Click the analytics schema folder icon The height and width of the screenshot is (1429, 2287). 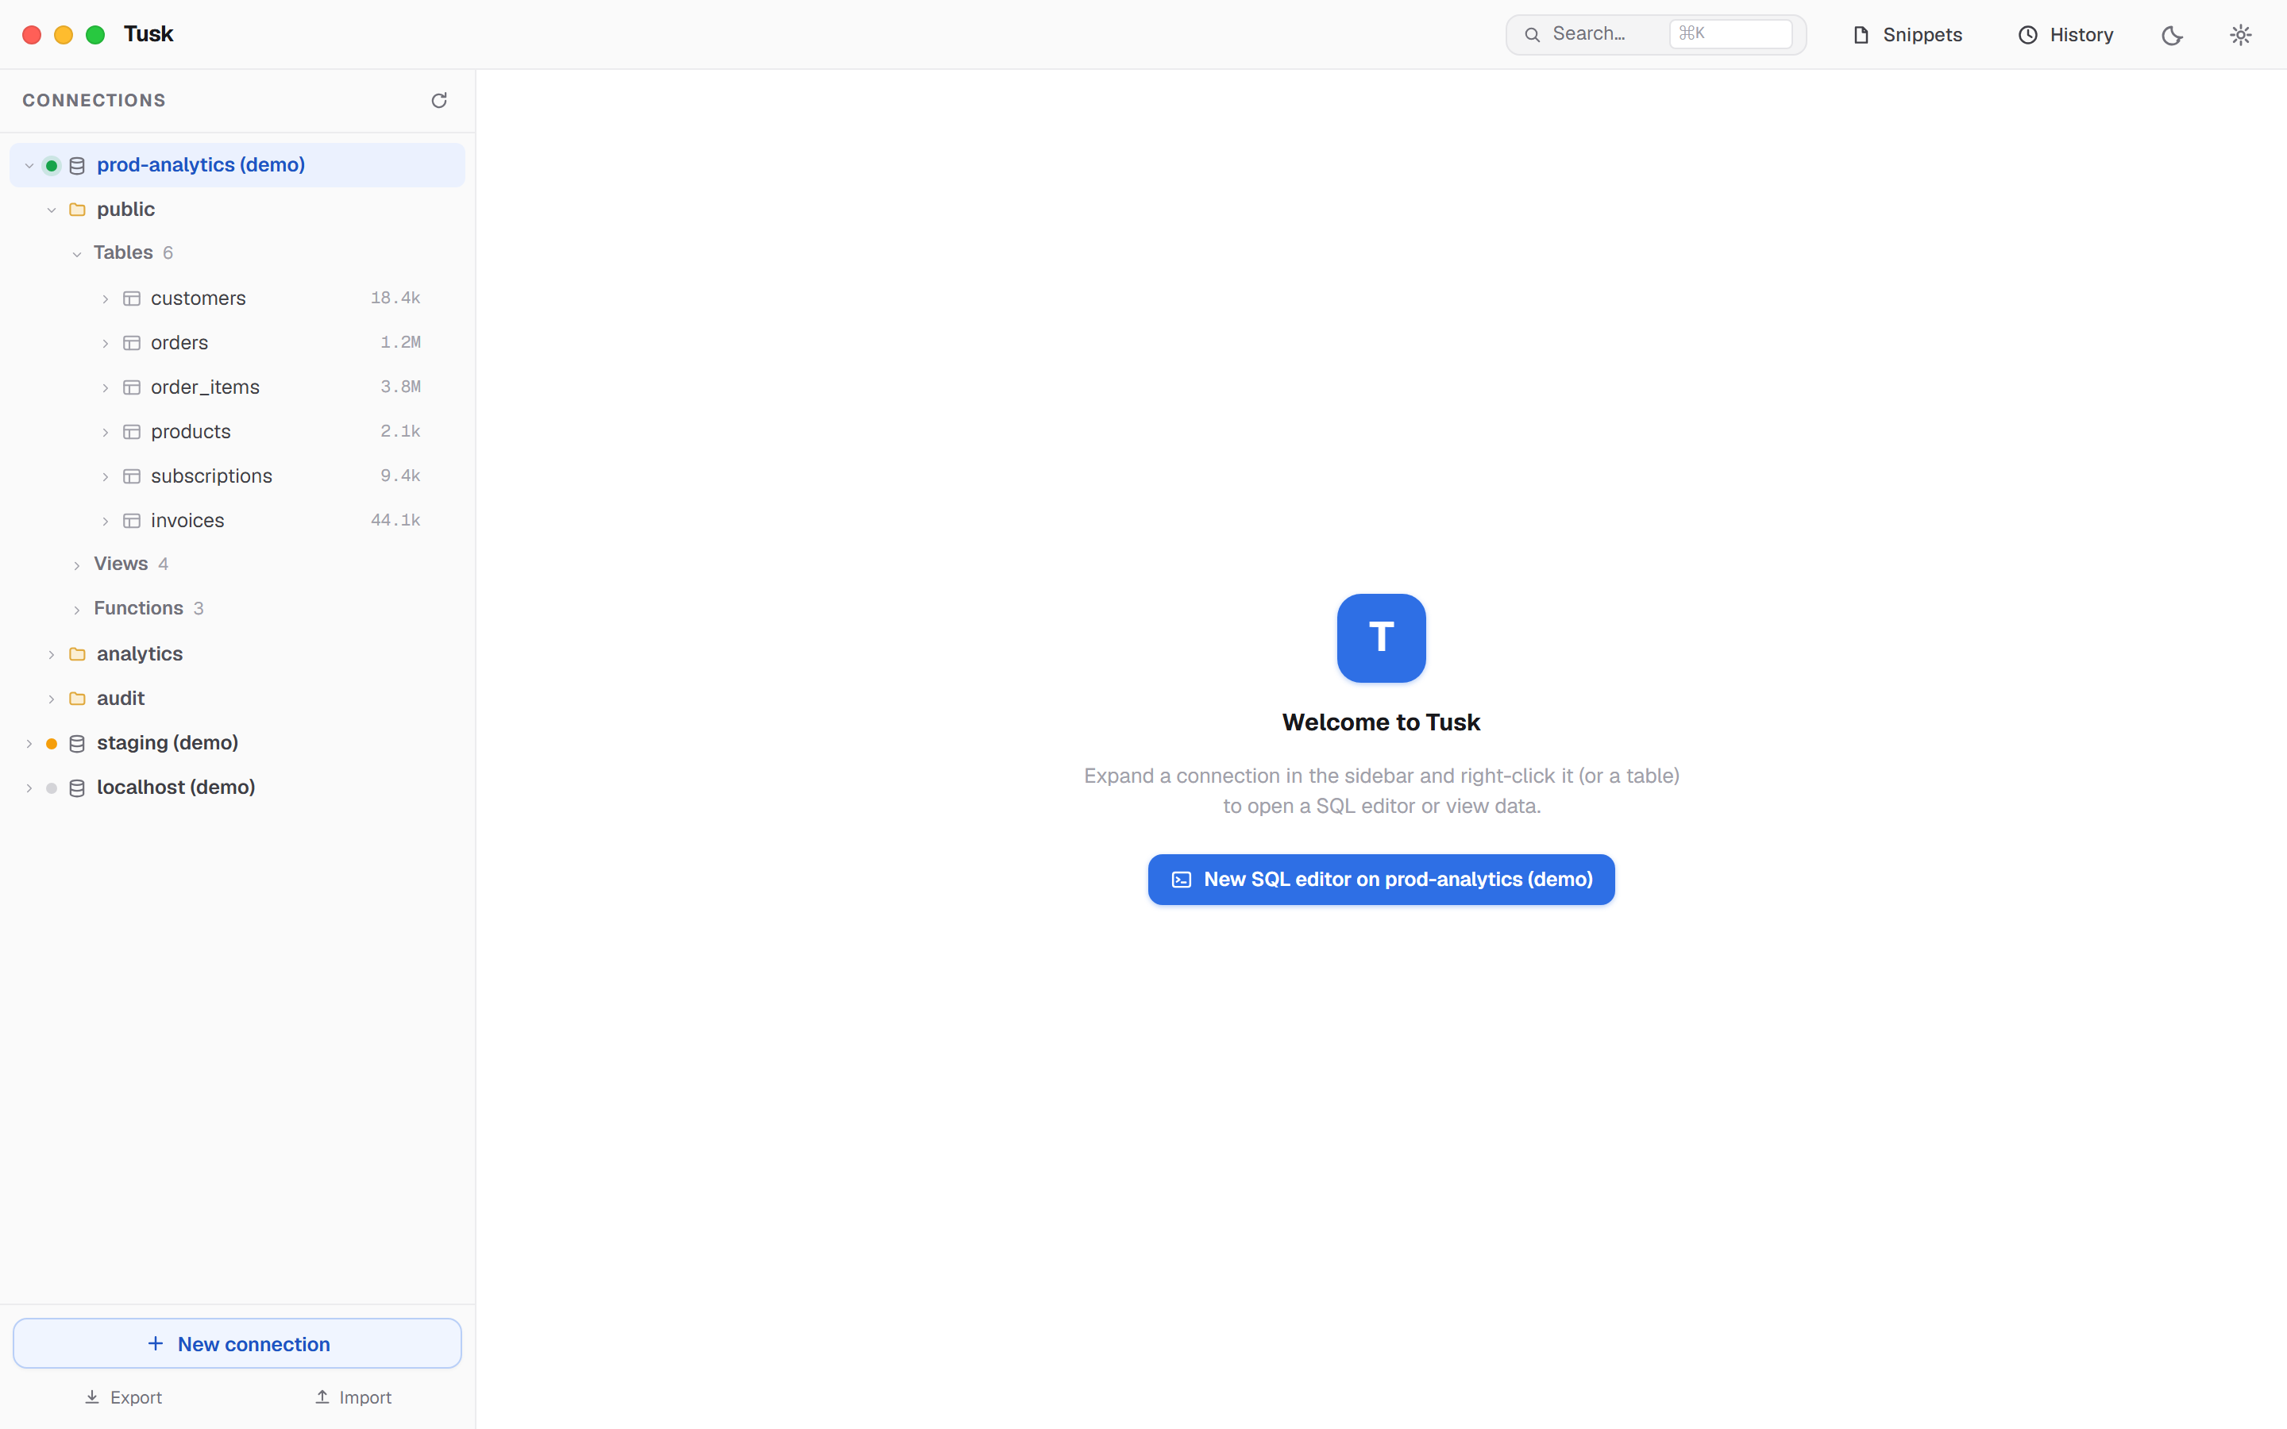click(78, 654)
